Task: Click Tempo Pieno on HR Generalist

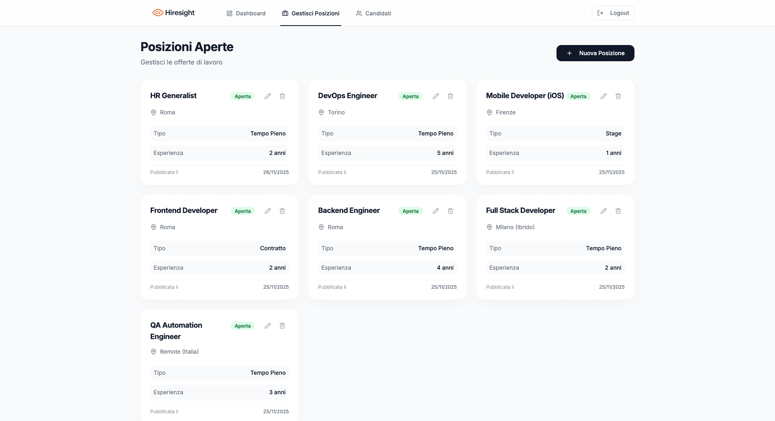Action: [x=268, y=133]
